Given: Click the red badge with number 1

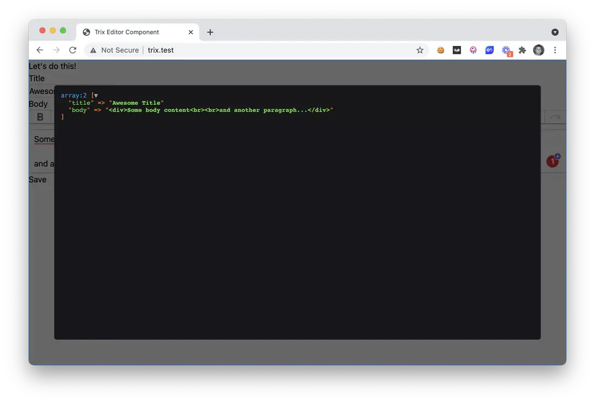Looking at the screenshot, I should pyautogui.click(x=553, y=161).
